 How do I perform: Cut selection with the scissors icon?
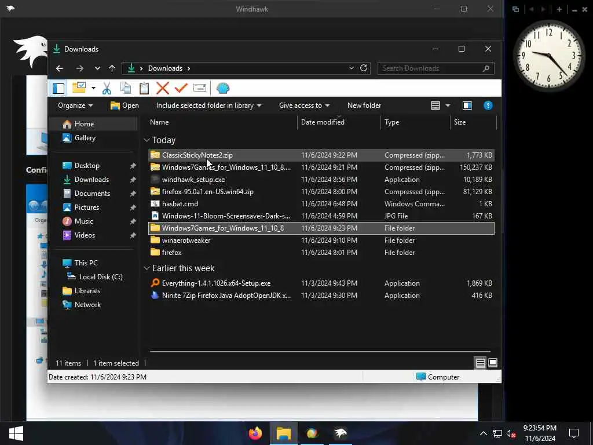click(x=107, y=88)
